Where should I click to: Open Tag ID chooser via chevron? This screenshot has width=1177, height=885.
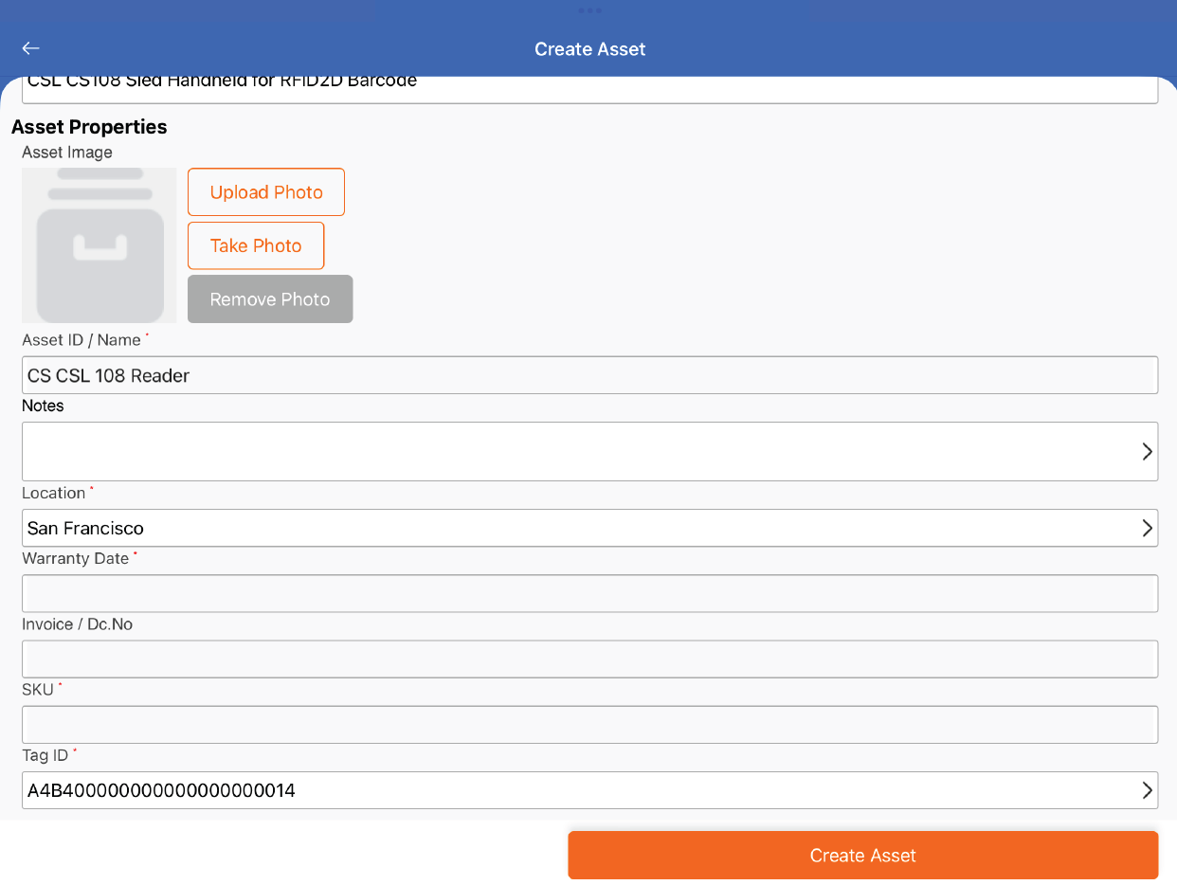[1147, 790]
